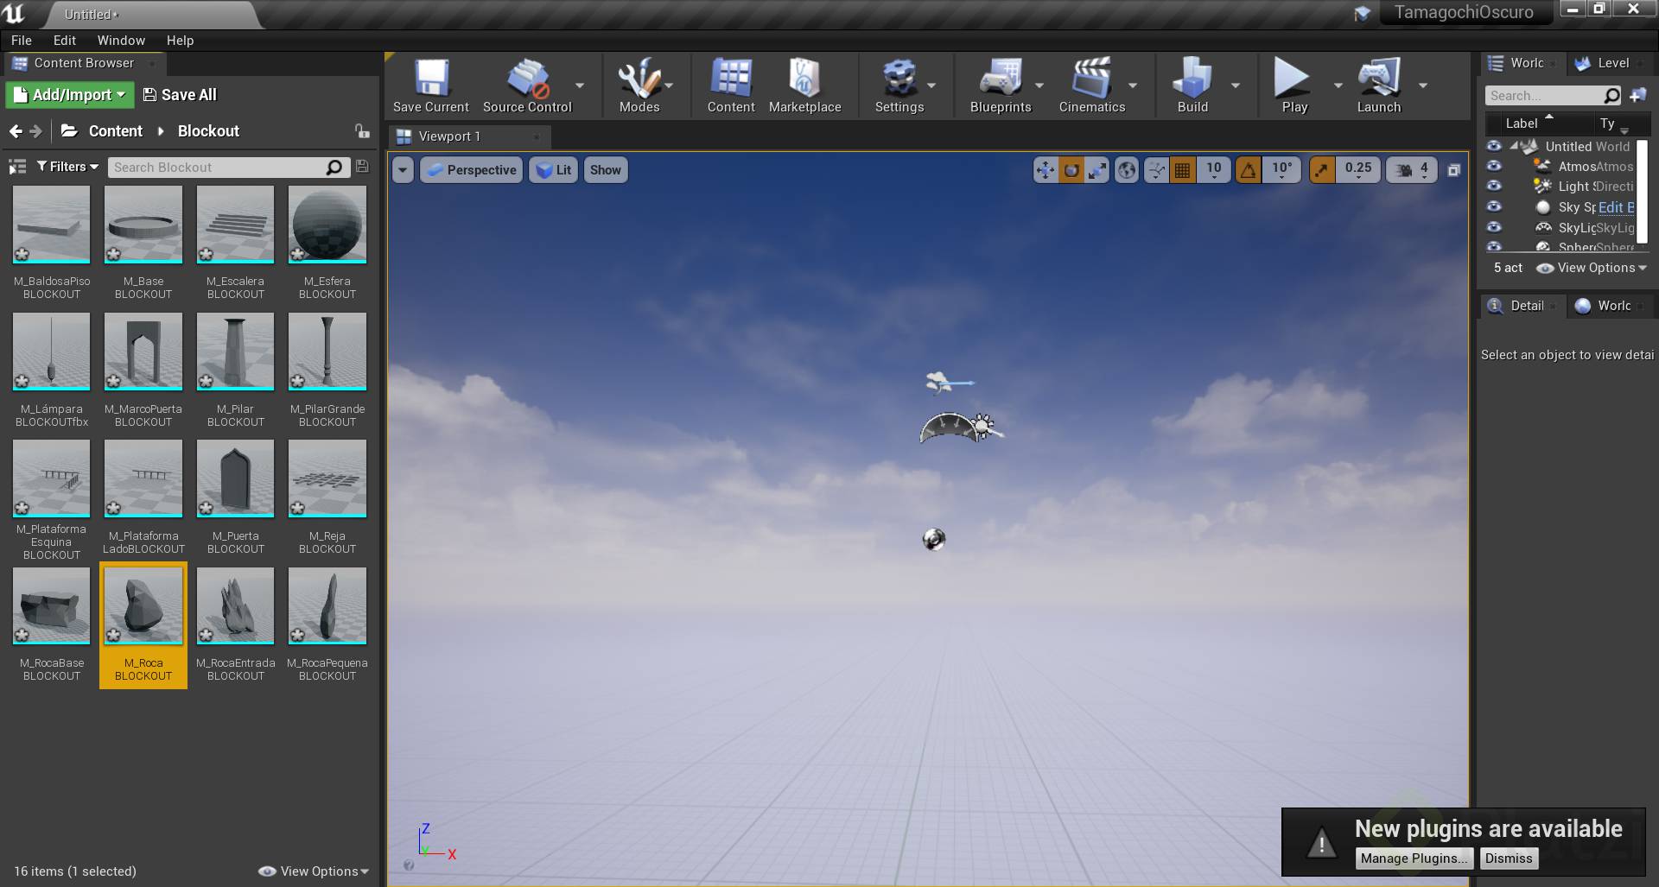Toggle world/local coordinate system globe icon

[1127, 170]
